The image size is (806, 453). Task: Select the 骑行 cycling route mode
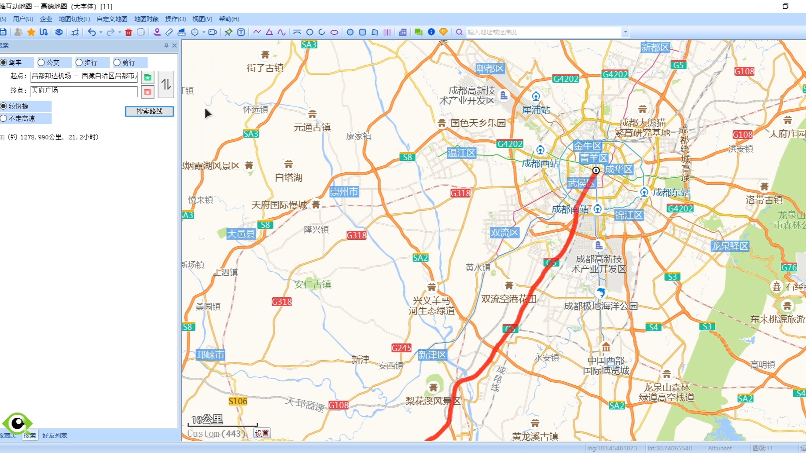[x=117, y=62]
